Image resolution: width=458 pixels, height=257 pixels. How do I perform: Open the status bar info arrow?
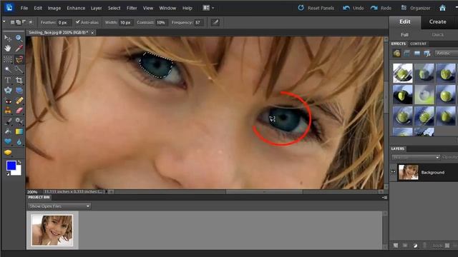[x=106, y=192]
